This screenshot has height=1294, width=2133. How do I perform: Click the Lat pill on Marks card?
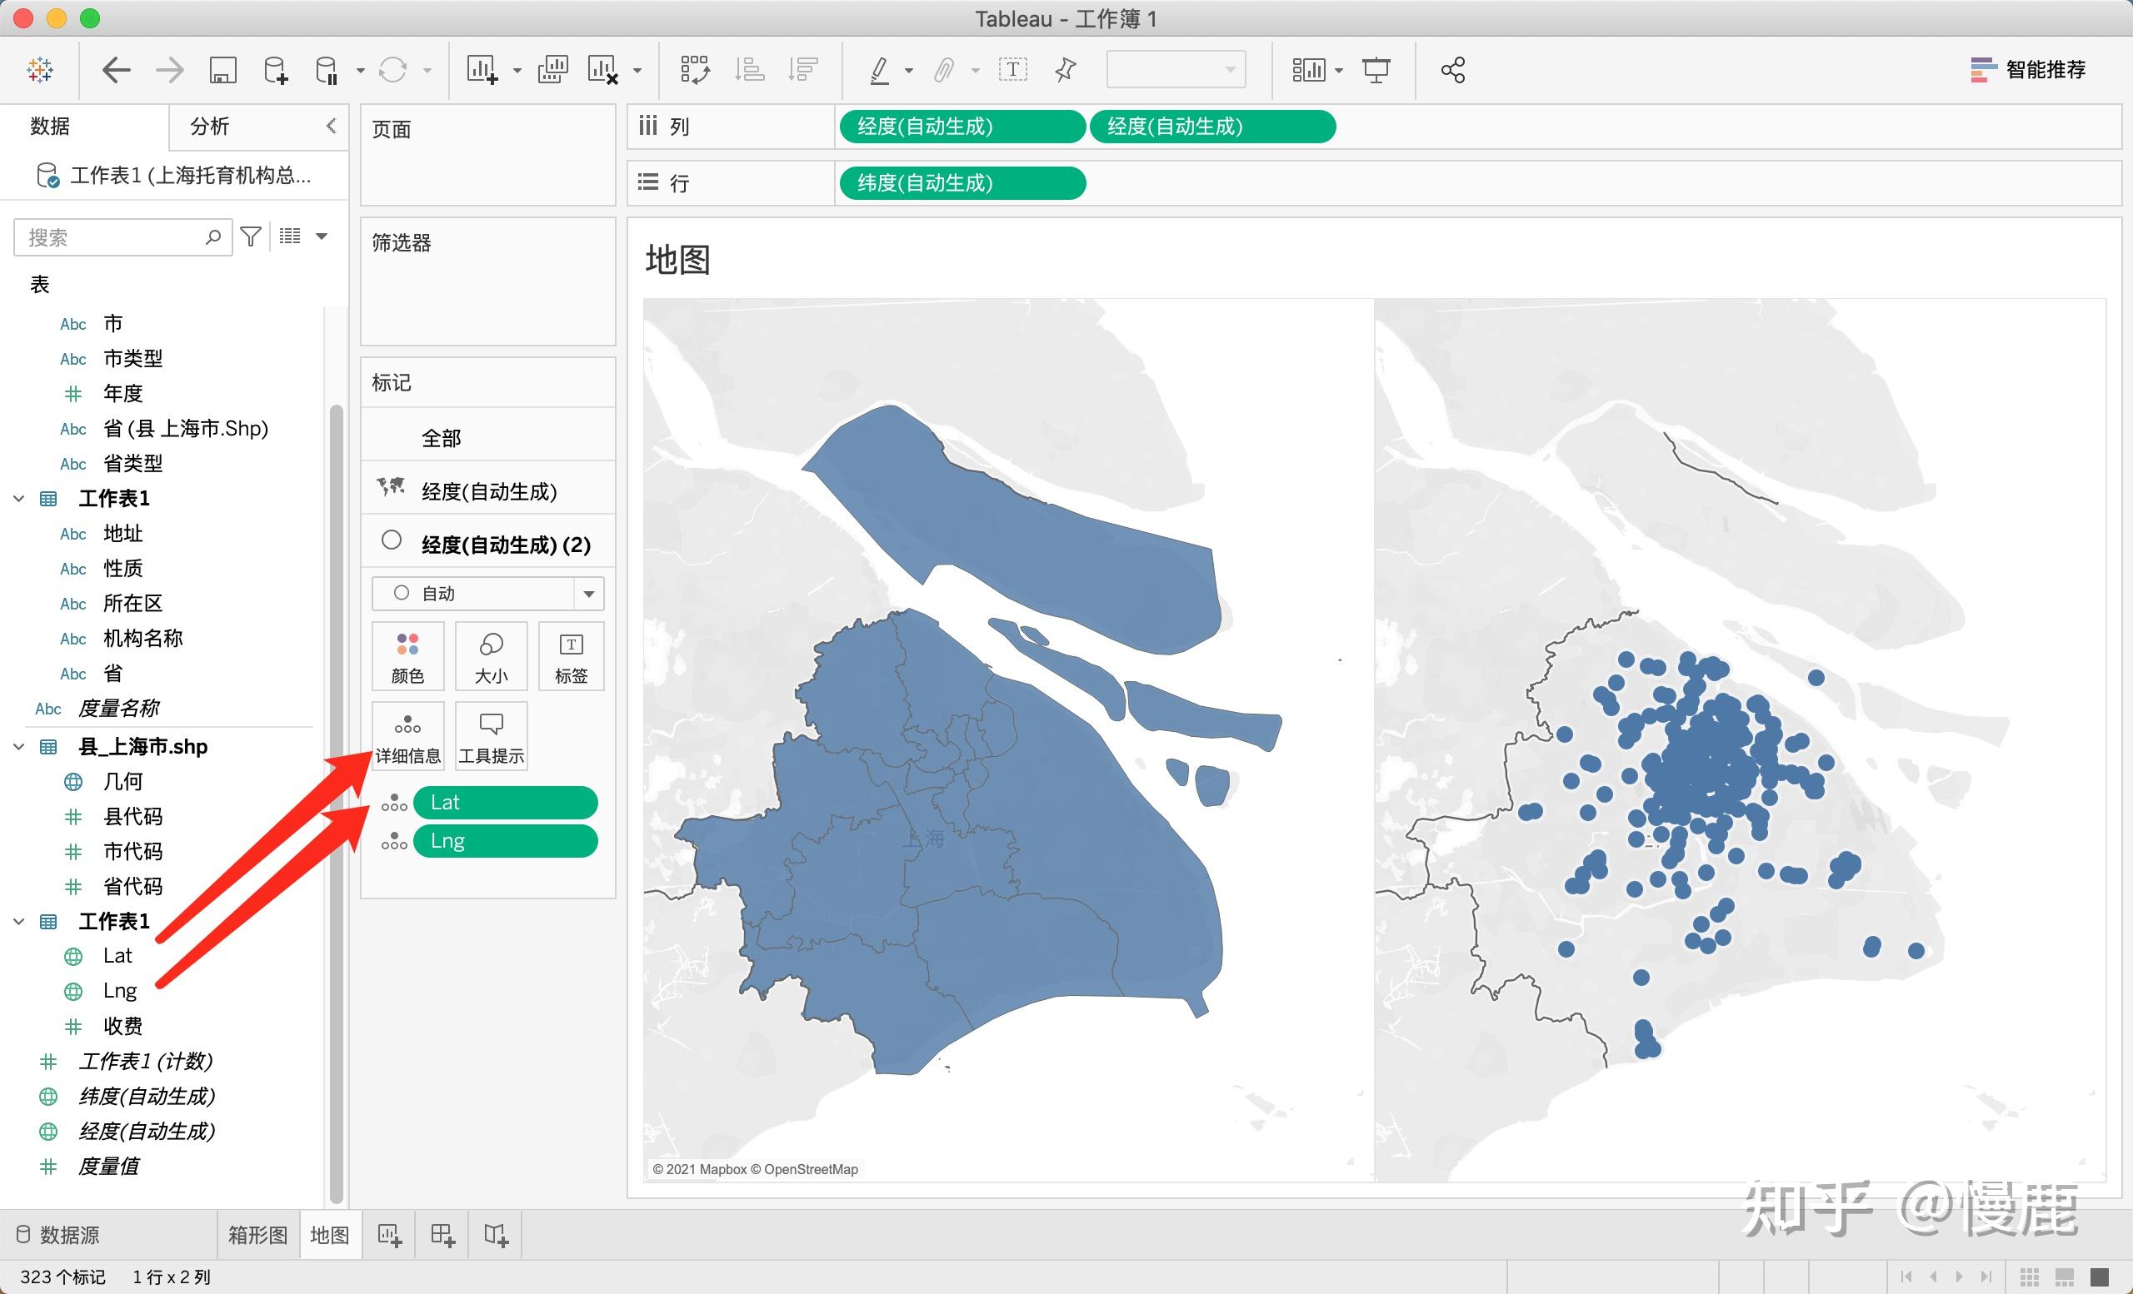506,802
